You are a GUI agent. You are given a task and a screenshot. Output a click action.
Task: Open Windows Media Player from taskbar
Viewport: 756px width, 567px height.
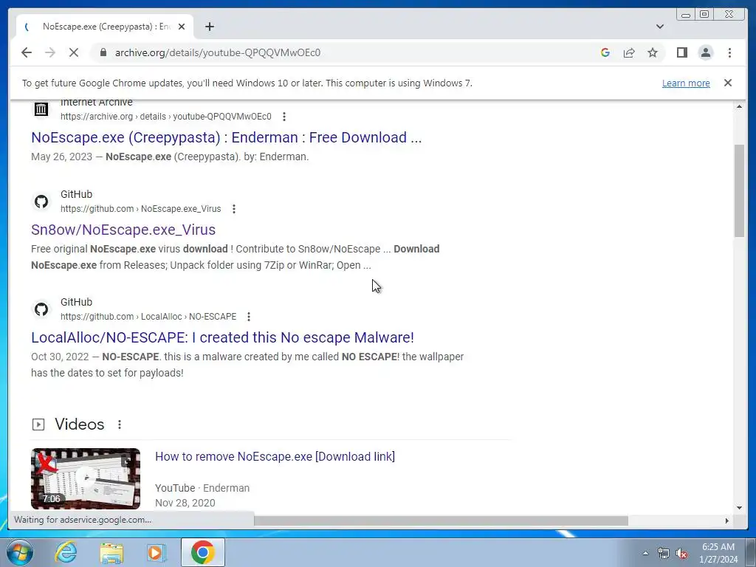tap(156, 552)
